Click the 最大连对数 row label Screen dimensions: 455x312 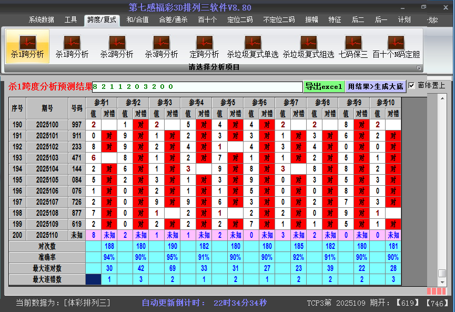[47, 268]
